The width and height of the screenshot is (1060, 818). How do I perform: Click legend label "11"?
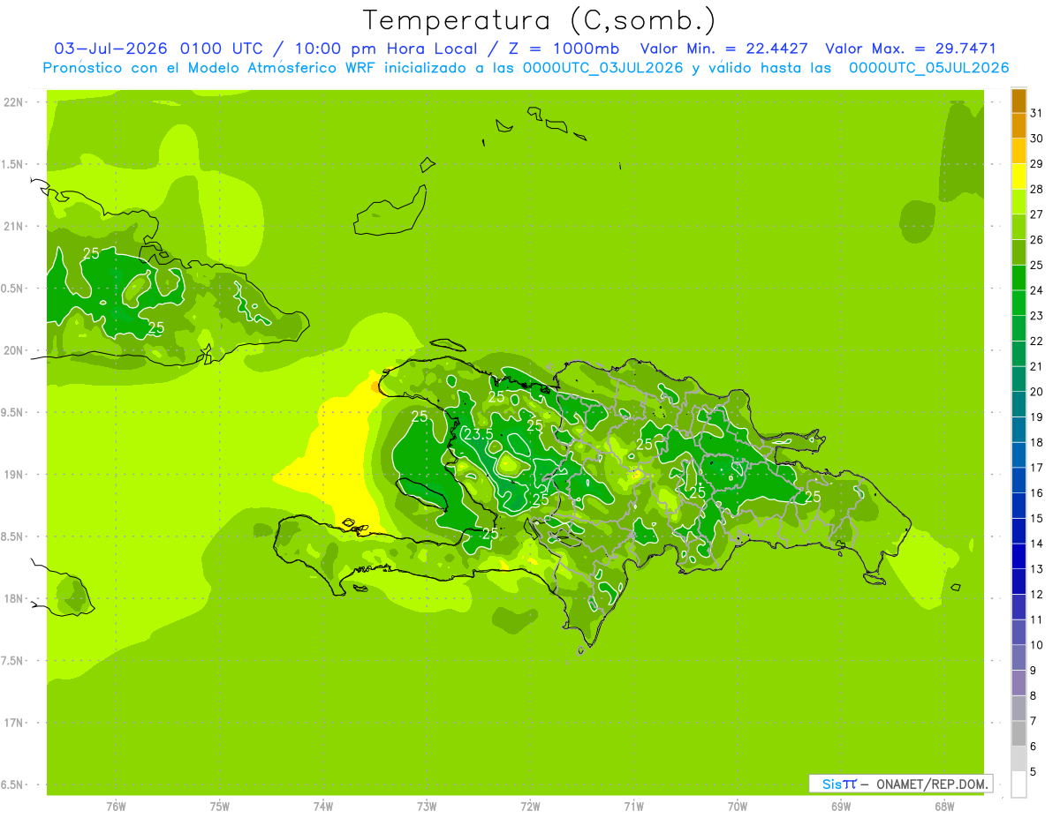click(1037, 619)
